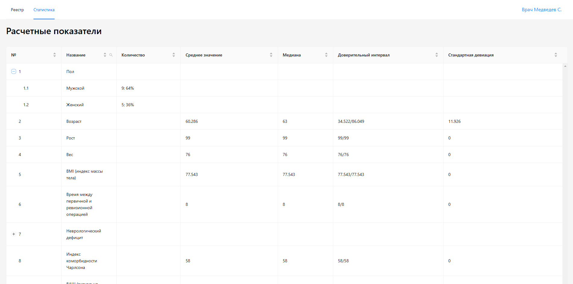Collapse row 1 Пол group
Viewport: 573px width, 284px height.
(14, 72)
